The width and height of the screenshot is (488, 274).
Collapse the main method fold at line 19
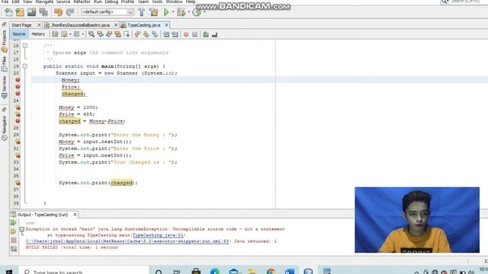[x=25, y=66]
